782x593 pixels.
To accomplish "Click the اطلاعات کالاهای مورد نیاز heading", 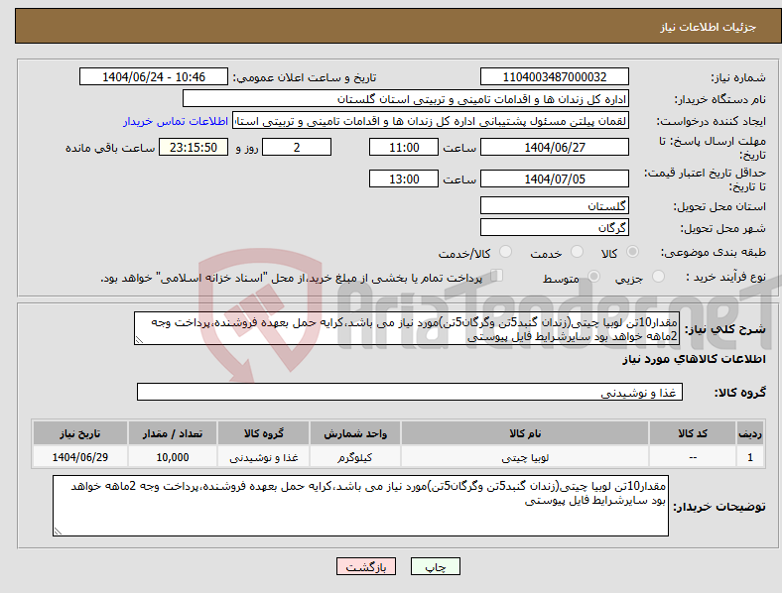I will pyautogui.click(x=694, y=359).
